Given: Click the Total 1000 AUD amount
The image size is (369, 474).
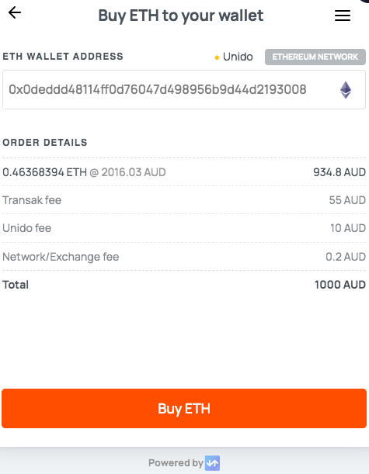Looking at the screenshot, I should coord(340,285).
